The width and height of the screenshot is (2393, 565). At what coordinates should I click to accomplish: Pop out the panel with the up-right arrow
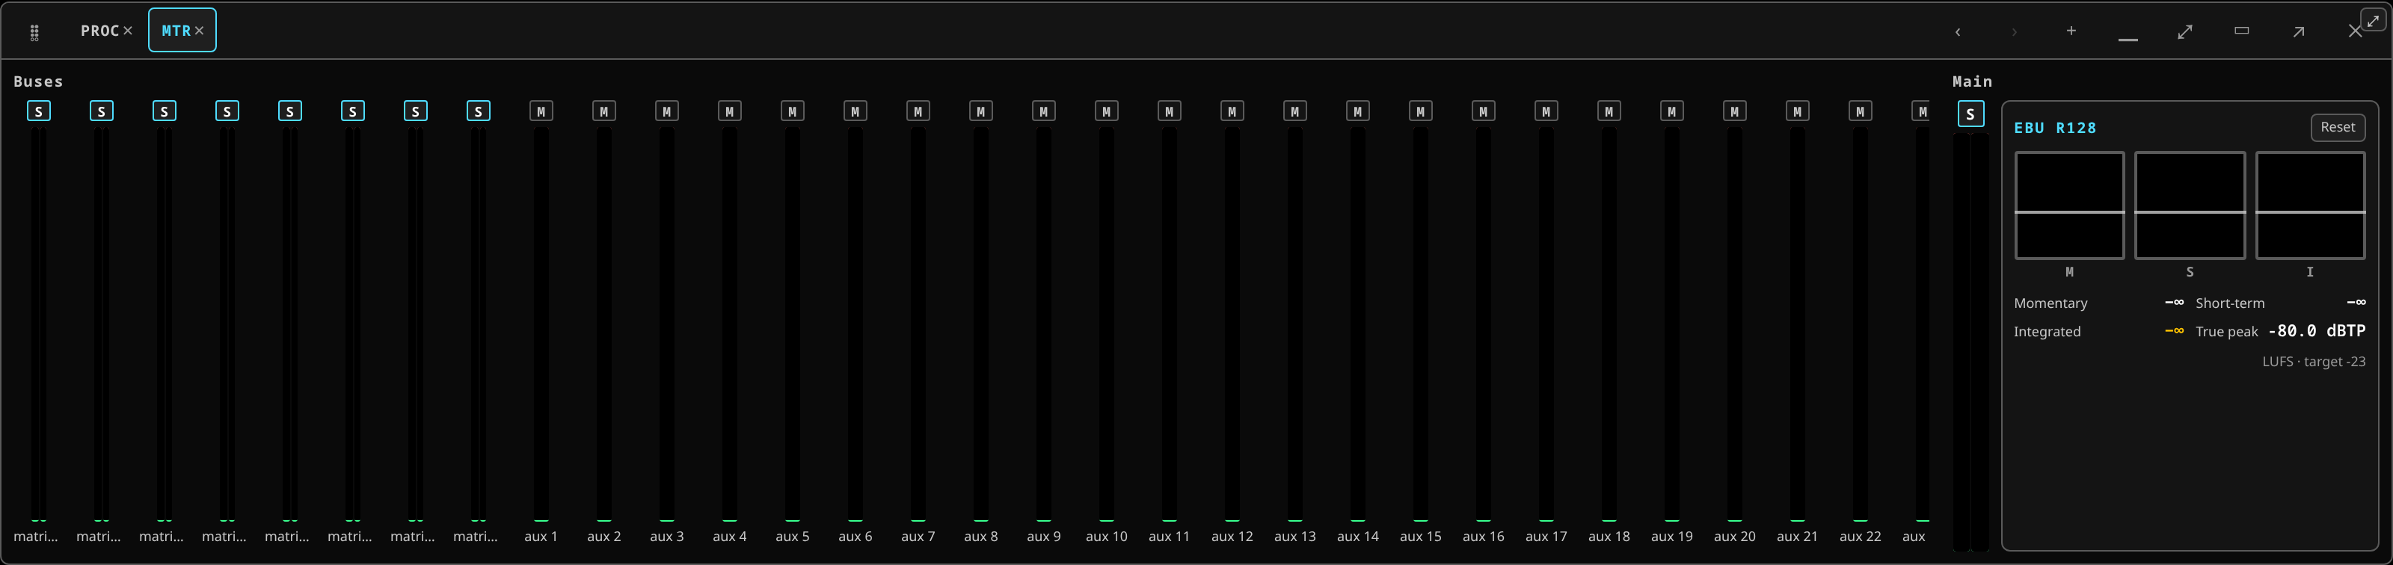click(2298, 31)
